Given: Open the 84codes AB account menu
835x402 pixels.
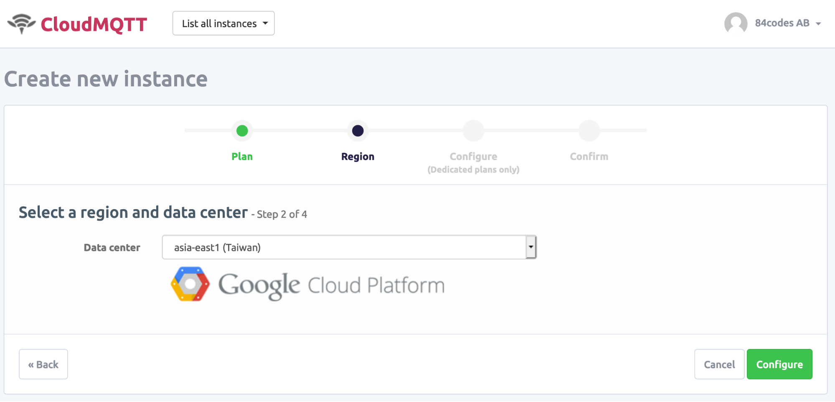Looking at the screenshot, I should 788,23.
